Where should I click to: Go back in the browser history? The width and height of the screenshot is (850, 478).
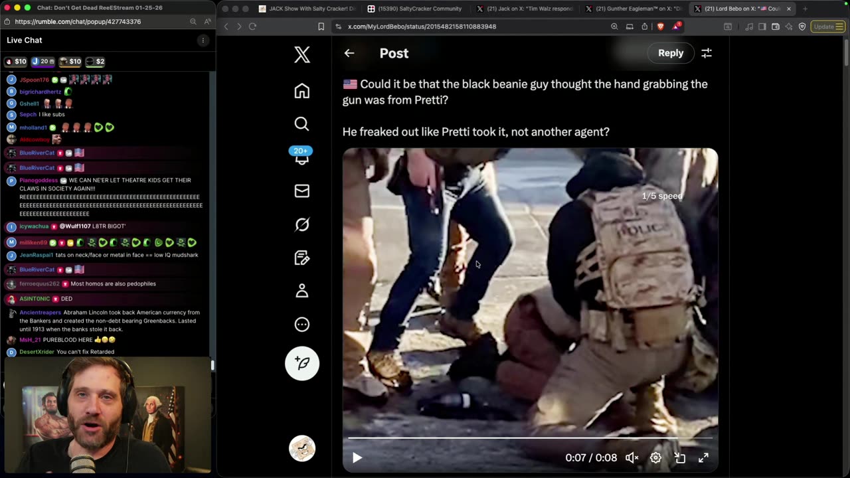[226, 27]
